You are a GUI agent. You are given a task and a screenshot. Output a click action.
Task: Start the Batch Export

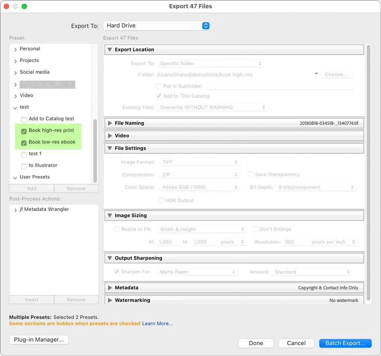pyautogui.click(x=345, y=343)
